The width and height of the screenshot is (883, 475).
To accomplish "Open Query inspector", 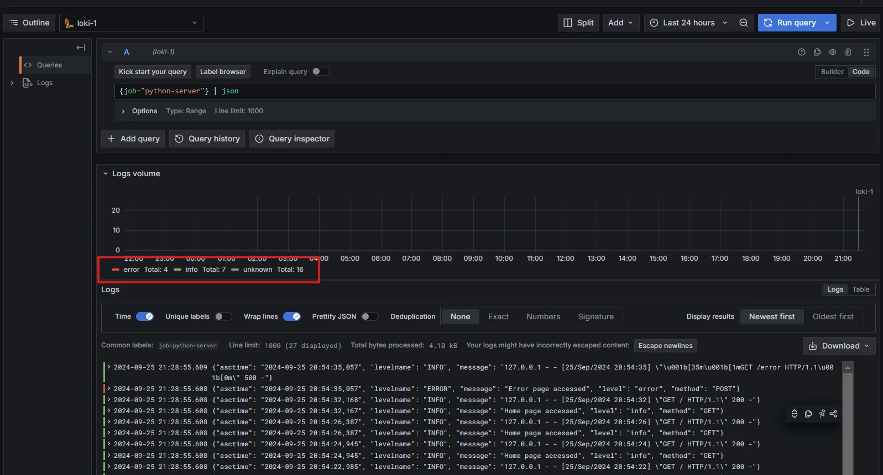I will tap(292, 139).
